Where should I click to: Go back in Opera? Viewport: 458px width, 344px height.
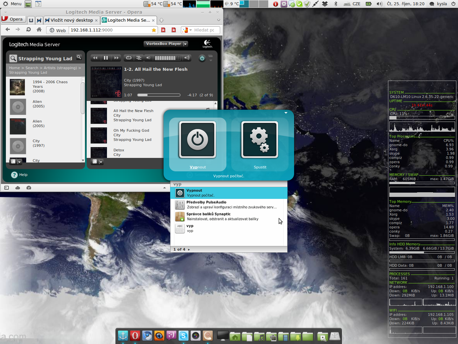(8, 30)
